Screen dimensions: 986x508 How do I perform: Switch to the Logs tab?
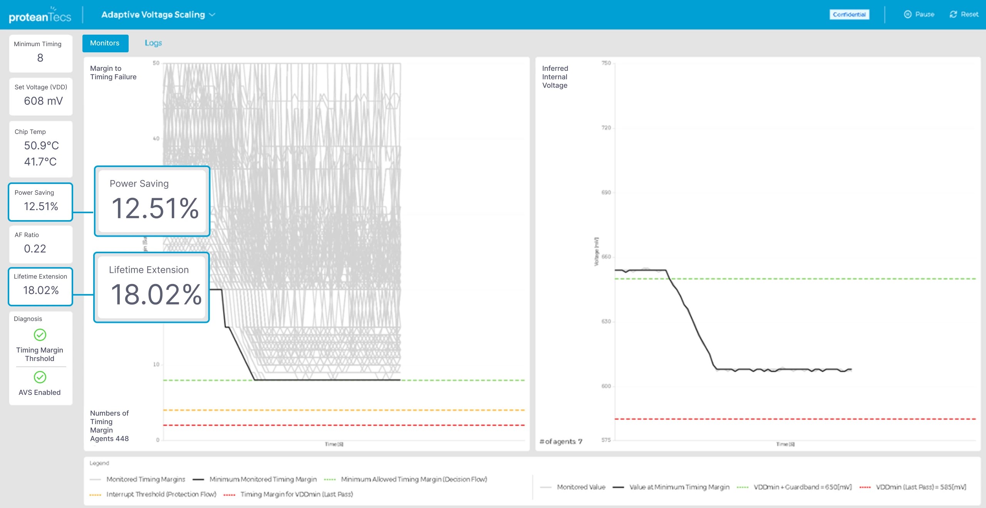point(153,43)
